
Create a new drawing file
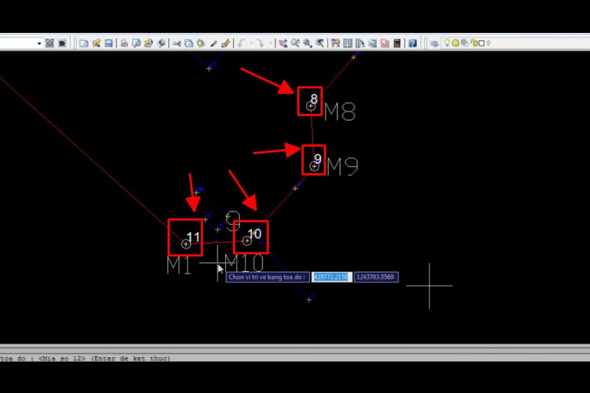[x=84, y=43]
